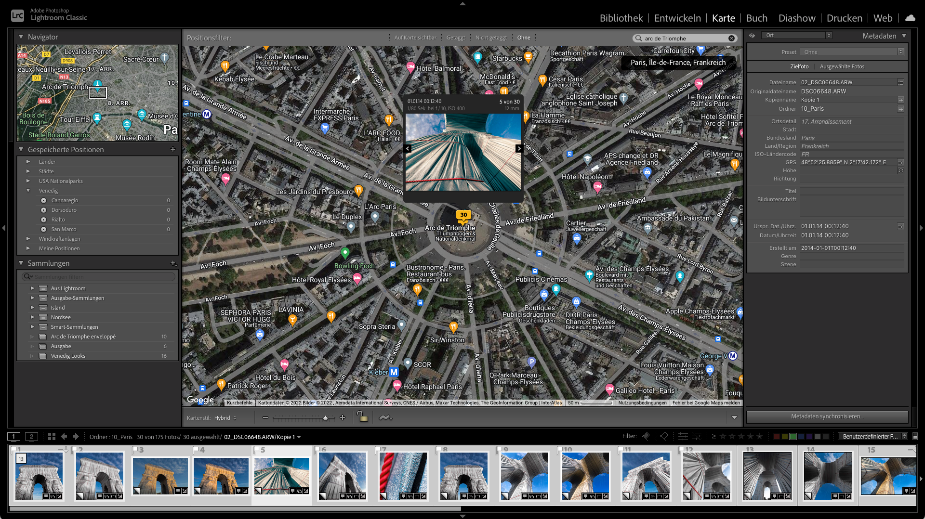Open the Kartenstil Hybrid dropdown
This screenshot has width=925, height=519.
(x=225, y=418)
